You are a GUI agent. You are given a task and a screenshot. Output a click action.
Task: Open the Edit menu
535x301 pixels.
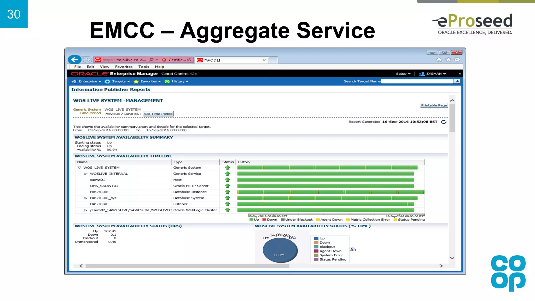coord(90,67)
